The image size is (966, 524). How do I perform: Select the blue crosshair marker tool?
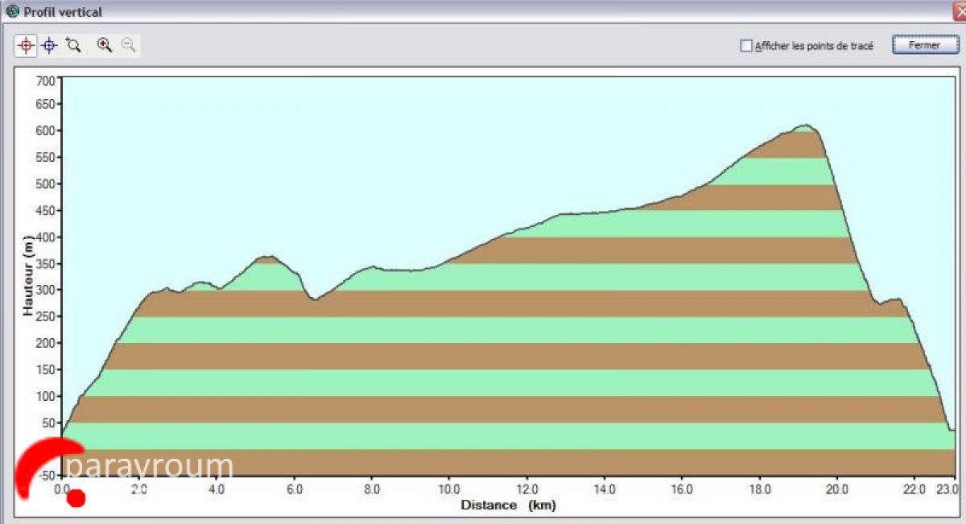[x=49, y=46]
